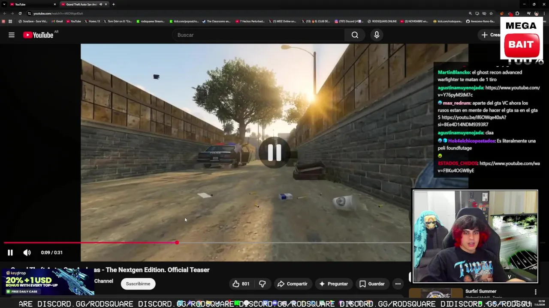549x308 pixels.
Task: Click the install/cast screen icon in address bar
Action: pos(477,13)
